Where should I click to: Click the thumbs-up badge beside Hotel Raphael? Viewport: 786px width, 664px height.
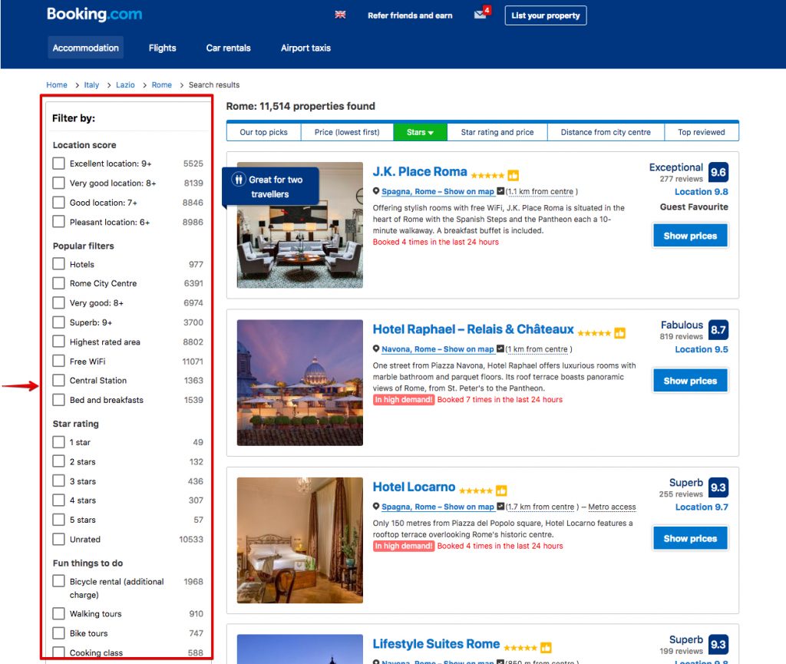click(x=620, y=333)
